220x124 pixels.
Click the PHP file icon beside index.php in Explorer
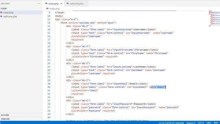(x=1, y=12)
